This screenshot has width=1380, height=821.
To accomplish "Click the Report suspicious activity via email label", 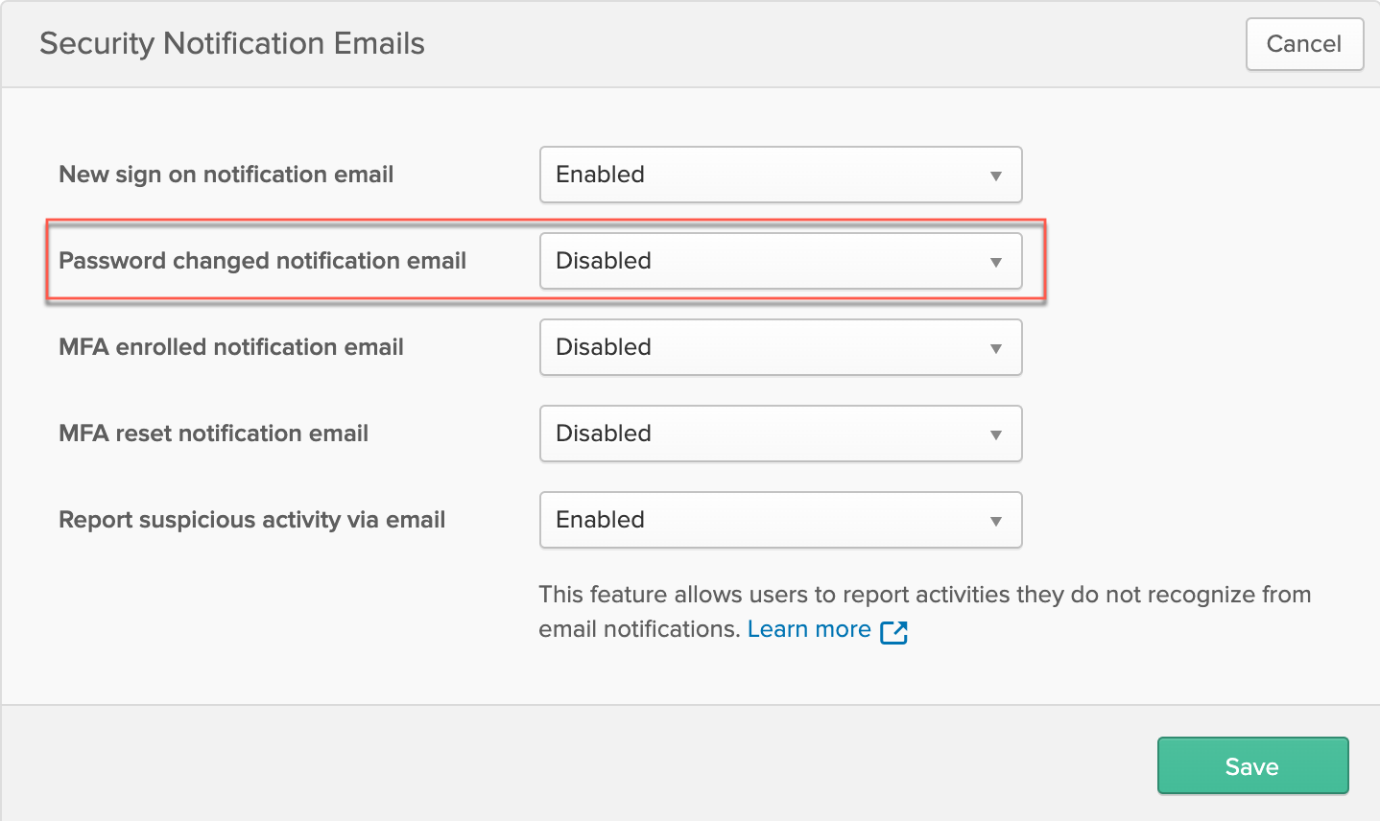I will [x=252, y=520].
